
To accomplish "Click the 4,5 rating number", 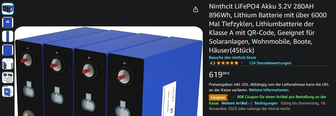I will 213,63.
